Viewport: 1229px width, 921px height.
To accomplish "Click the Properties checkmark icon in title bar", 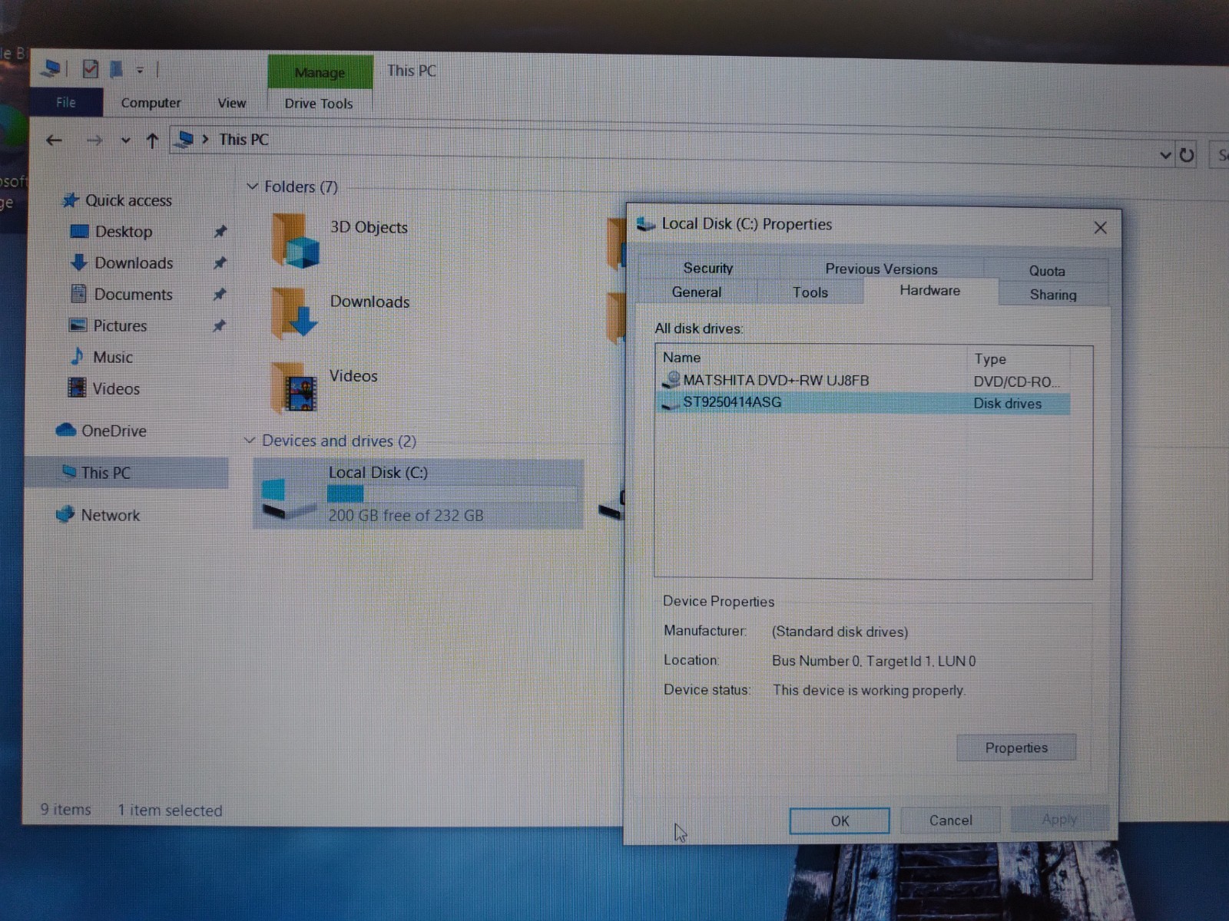I will pos(90,69).
